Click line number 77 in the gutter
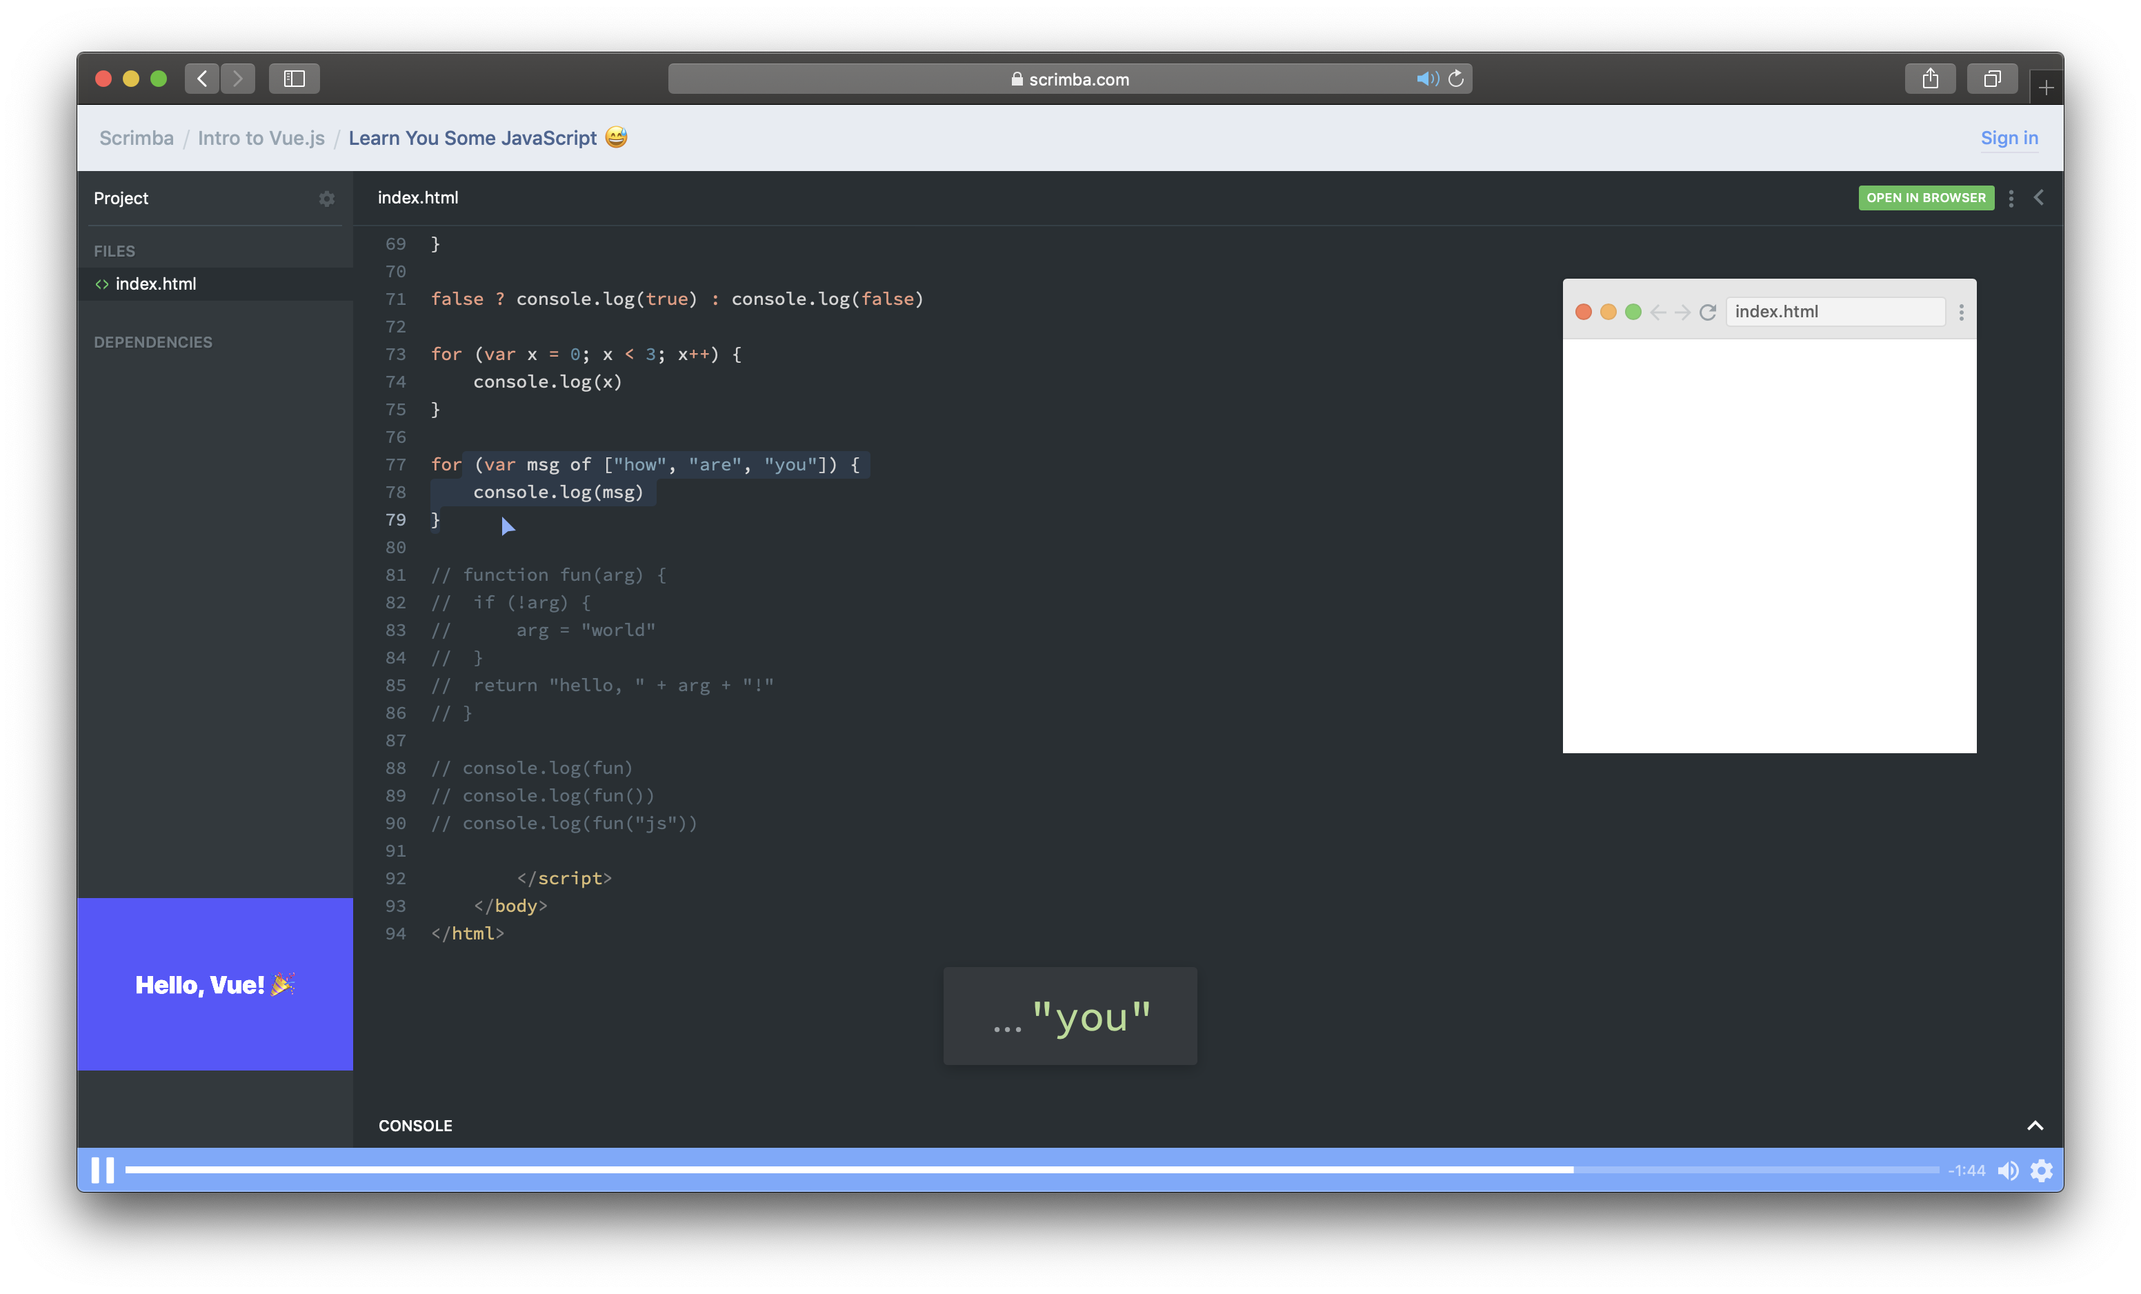 (395, 464)
